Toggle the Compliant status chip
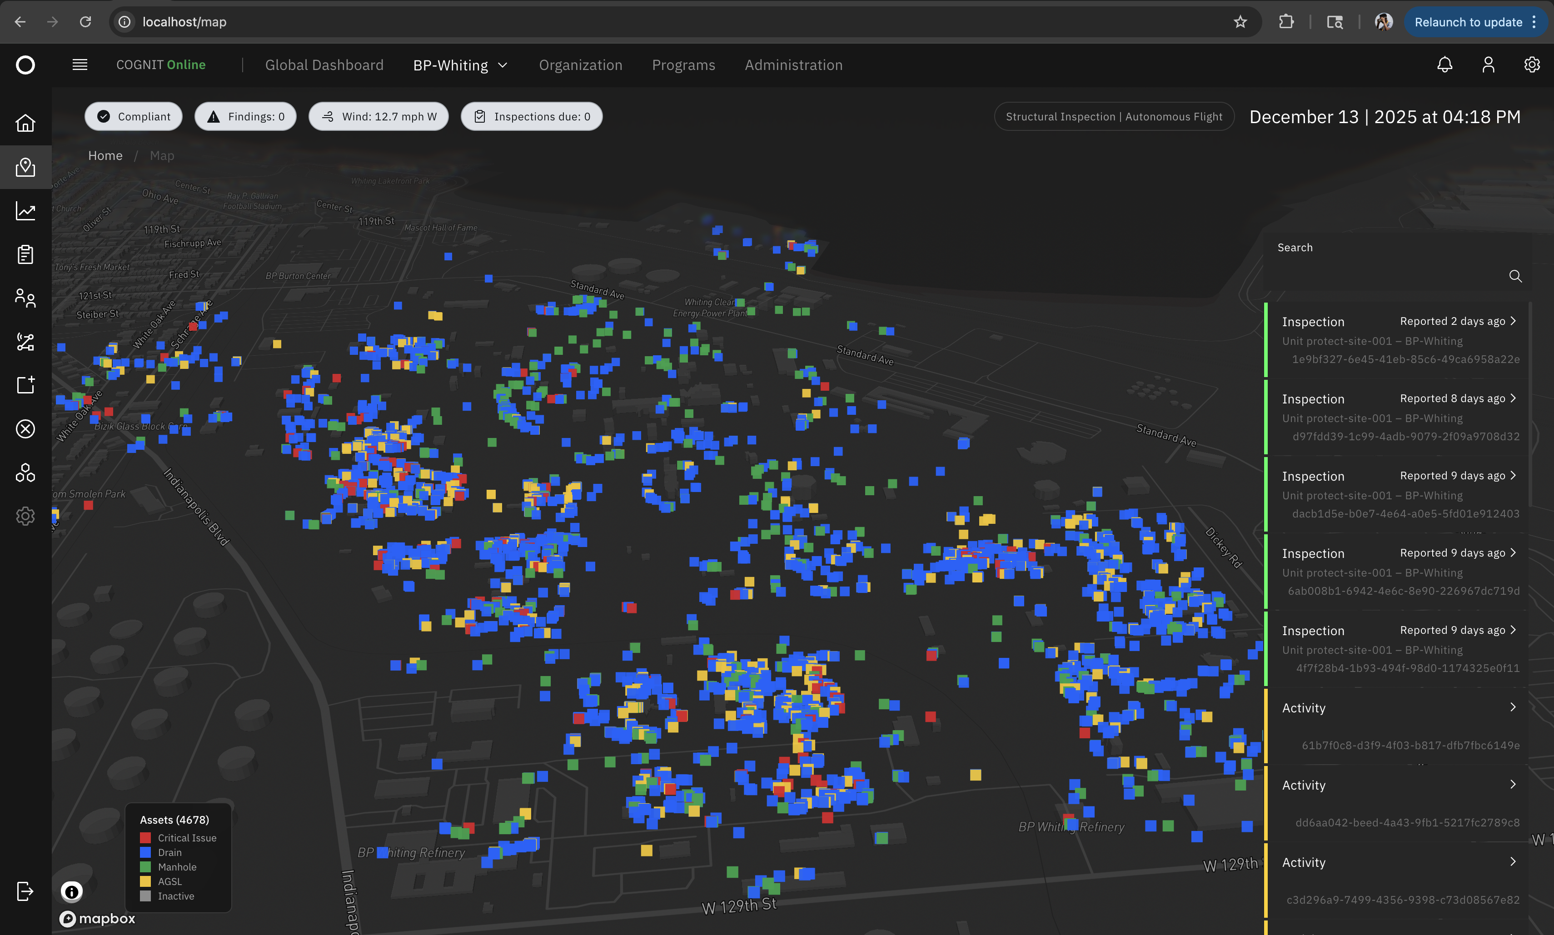Image resolution: width=1554 pixels, height=935 pixels. tap(133, 116)
